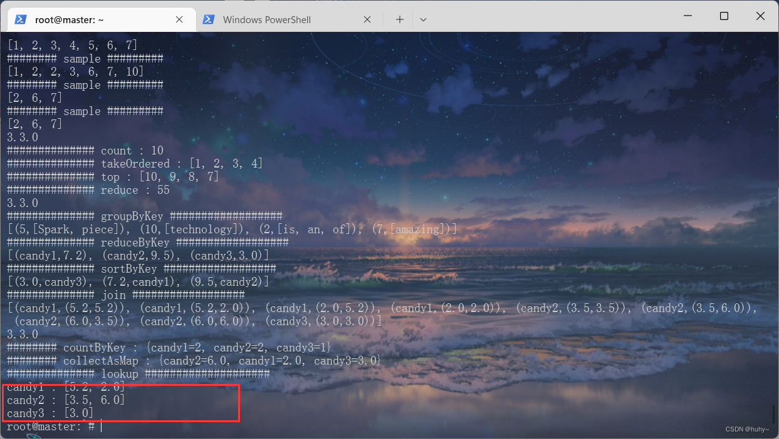Click the sortByKey header line

point(142,269)
